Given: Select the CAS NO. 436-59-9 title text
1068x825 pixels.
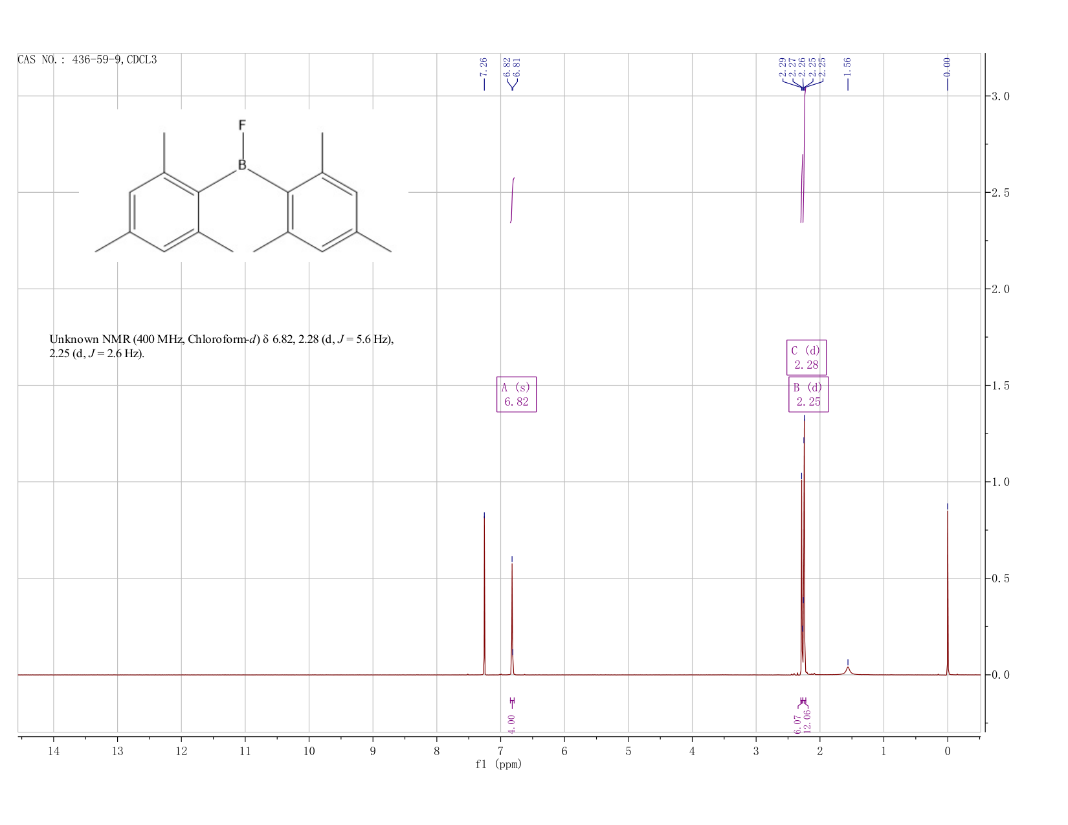Looking at the screenshot, I should click(x=87, y=60).
